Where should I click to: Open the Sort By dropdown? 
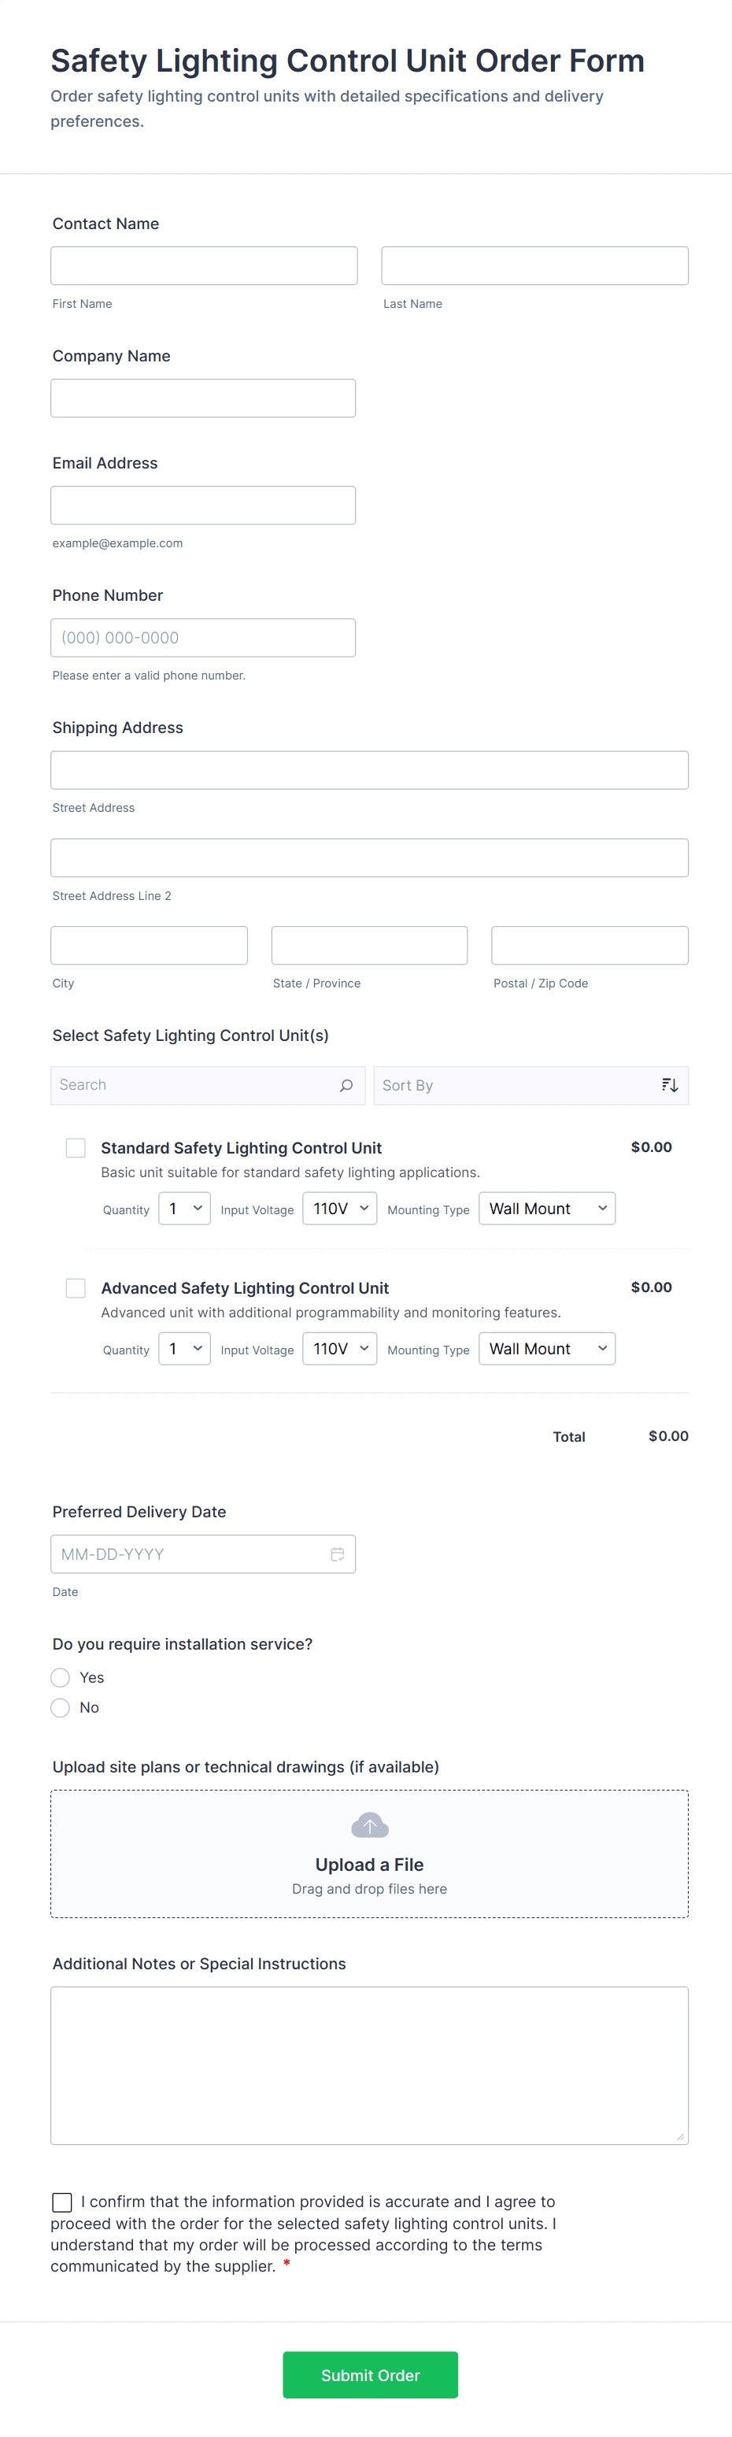point(516,1085)
